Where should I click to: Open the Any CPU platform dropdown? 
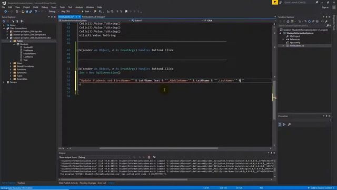70,12
